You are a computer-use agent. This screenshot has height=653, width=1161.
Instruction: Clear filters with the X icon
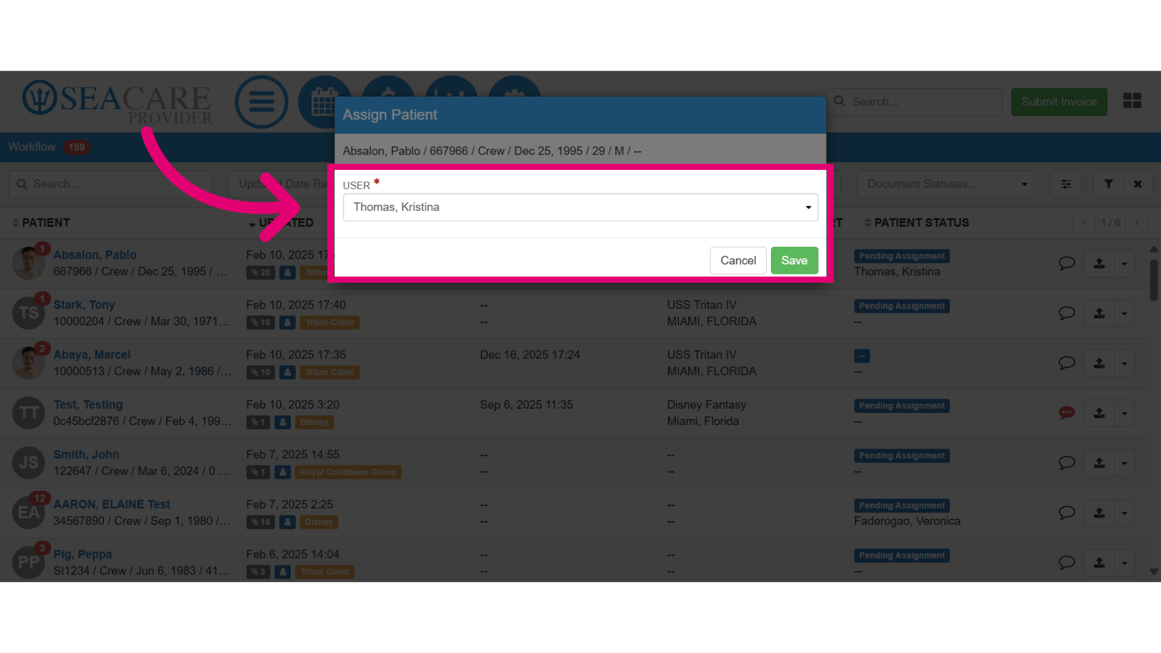tap(1137, 184)
